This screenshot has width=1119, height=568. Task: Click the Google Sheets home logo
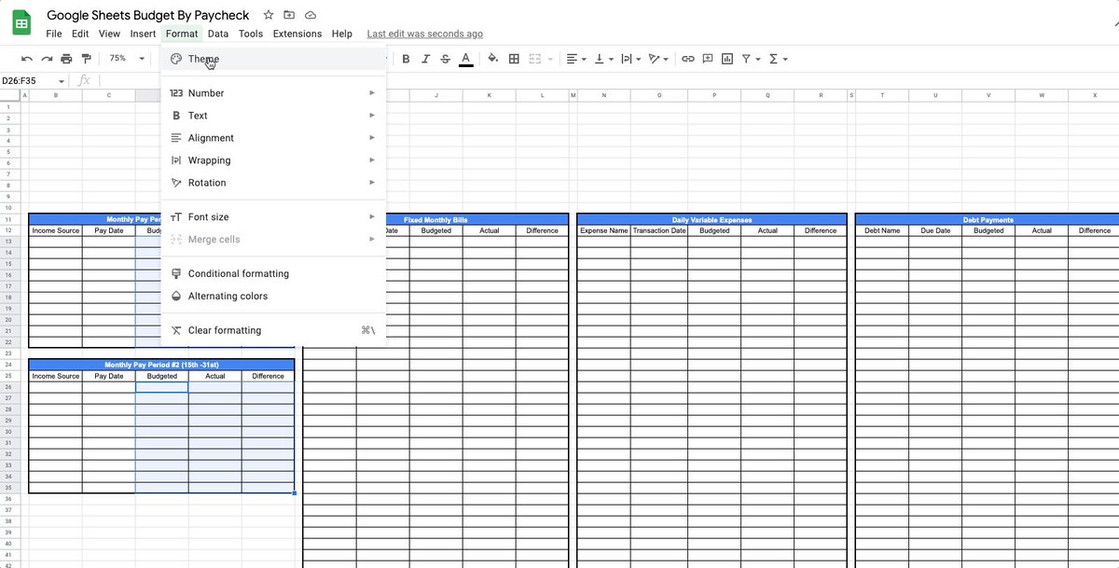pyautogui.click(x=21, y=23)
